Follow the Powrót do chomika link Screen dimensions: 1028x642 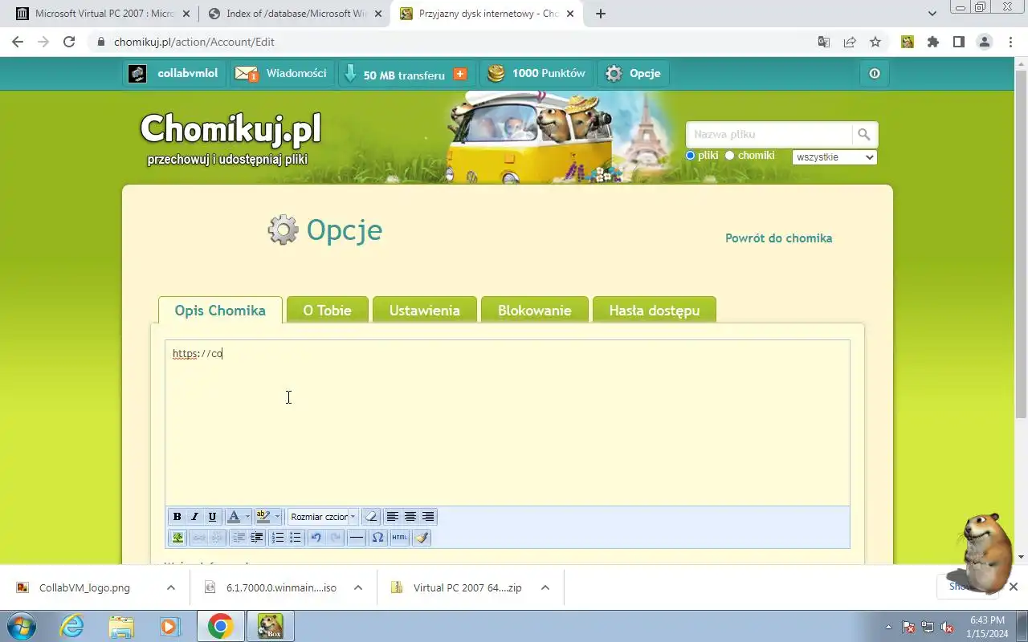coord(778,238)
